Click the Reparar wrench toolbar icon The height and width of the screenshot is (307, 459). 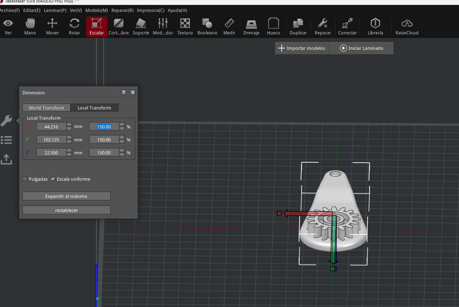tap(323, 27)
